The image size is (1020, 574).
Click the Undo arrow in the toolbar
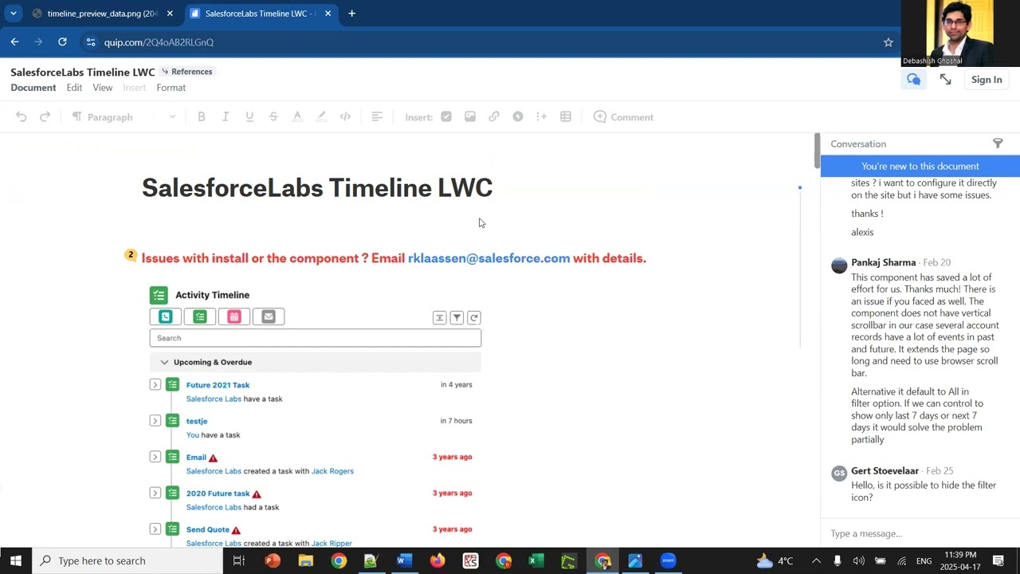(x=22, y=117)
